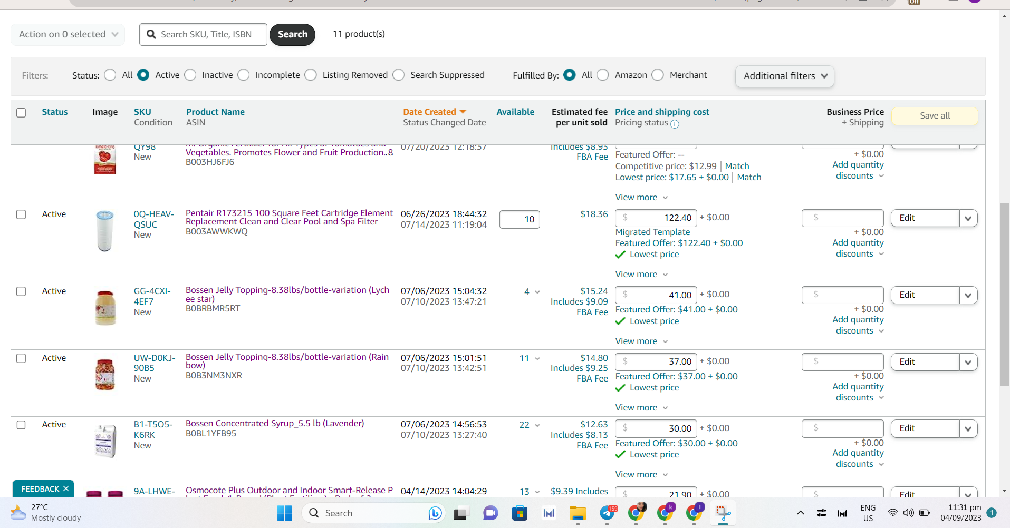Screen dimensions: 1010x528
Task: Click Edit button for the Pentair listing
Action: (925, 218)
